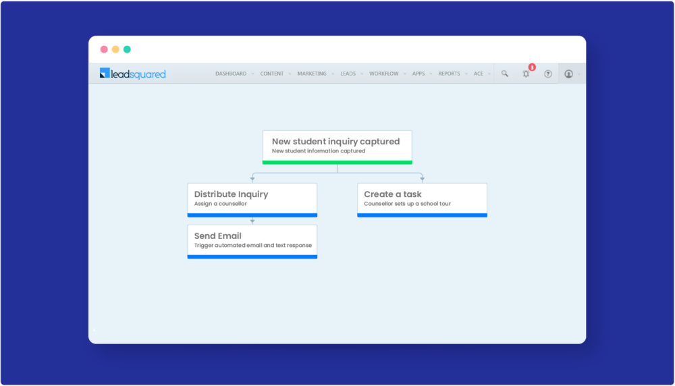
Task: Select the Distribute Inquiry workflow card
Action: pos(252,200)
